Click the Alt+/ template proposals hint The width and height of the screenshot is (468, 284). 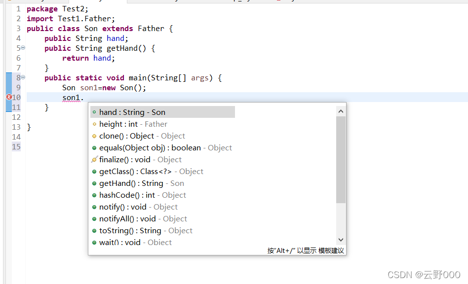point(306,250)
